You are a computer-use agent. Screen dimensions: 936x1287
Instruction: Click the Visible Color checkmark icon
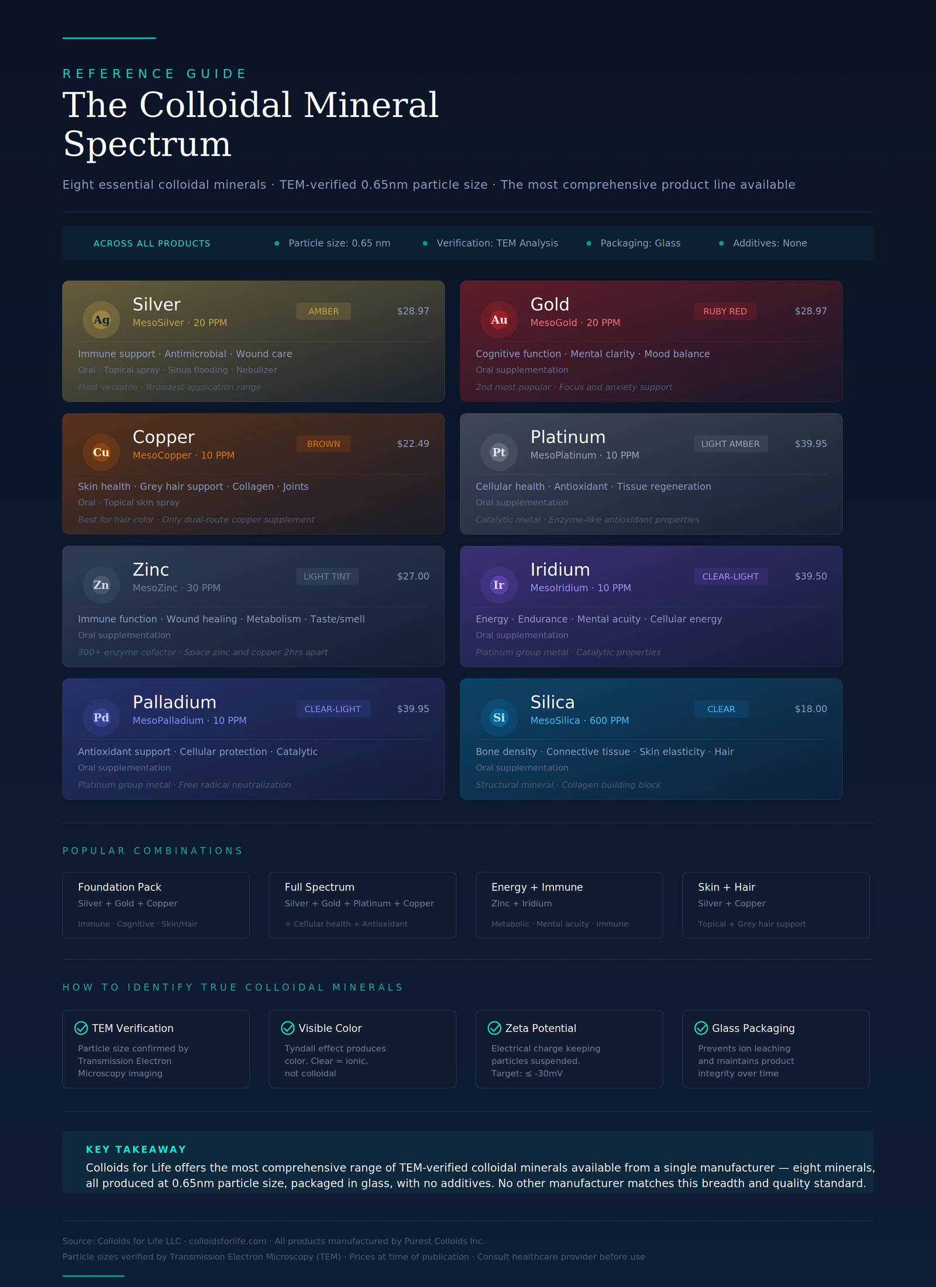288,1028
